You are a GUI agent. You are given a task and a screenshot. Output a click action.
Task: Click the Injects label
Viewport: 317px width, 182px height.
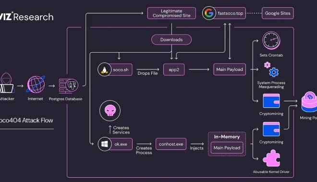(196, 148)
